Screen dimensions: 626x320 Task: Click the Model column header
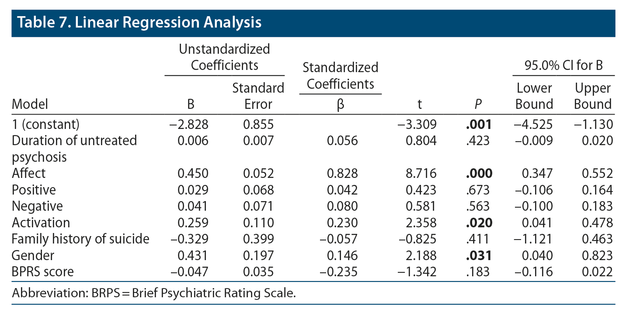(30, 104)
